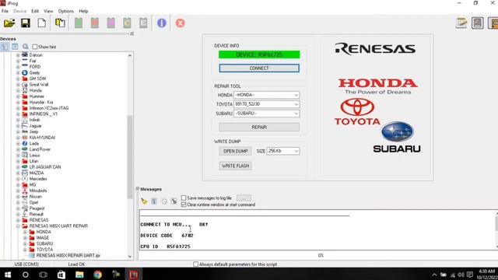This screenshot has width=498, height=280.
Task: Open File Explorer from taskbar
Action: click(79, 275)
